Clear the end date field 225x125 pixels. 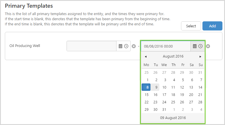coord(208,46)
